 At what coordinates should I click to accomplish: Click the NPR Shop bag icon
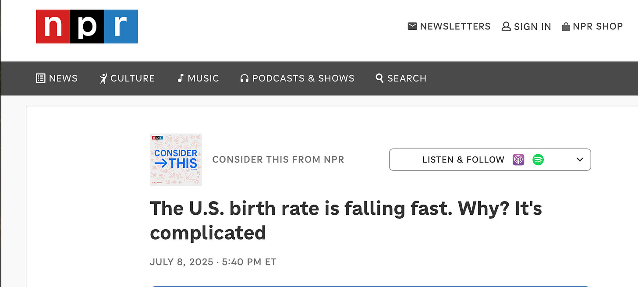click(566, 27)
